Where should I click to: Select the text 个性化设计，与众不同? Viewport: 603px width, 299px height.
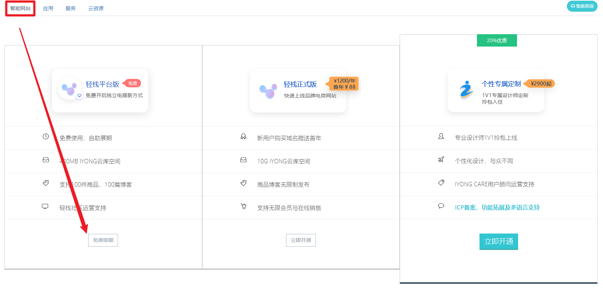(484, 161)
